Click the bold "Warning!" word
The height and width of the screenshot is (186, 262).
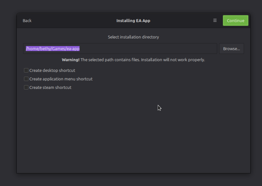pyautogui.click(x=70, y=60)
